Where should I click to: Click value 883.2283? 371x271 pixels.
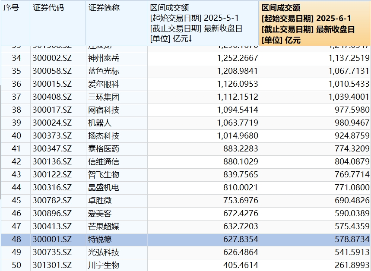coord(241,149)
